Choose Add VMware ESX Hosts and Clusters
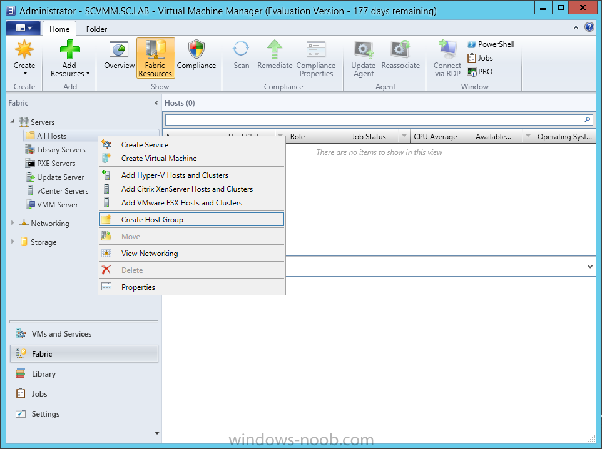The height and width of the screenshot is (449, 602). click(x=191, y=203)
